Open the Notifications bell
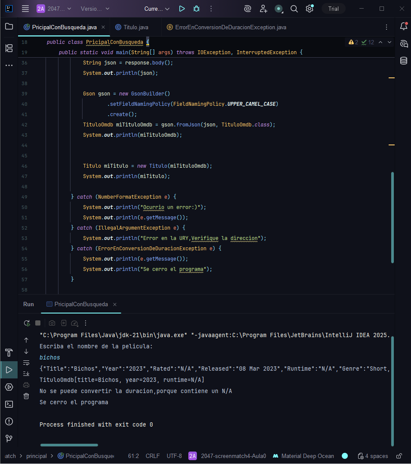The width and height of the screenshot is (411, 464). (404, 26)
